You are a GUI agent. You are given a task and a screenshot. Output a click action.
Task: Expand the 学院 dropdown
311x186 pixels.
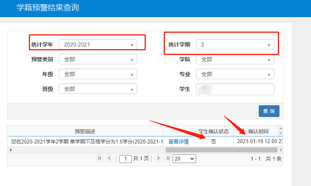tap(235, 59)
